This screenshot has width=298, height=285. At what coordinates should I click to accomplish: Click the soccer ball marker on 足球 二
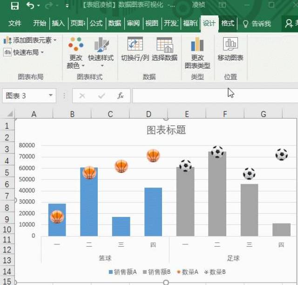tap(217, 152)
